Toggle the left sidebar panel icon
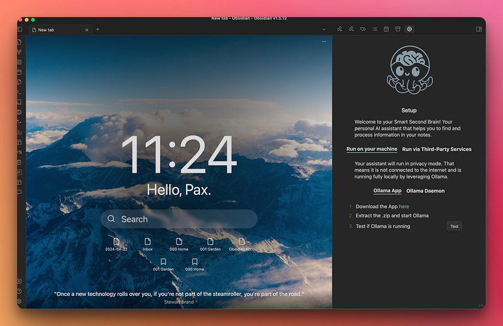The height and width of the screenshot is (326, 503). (19, 29)
